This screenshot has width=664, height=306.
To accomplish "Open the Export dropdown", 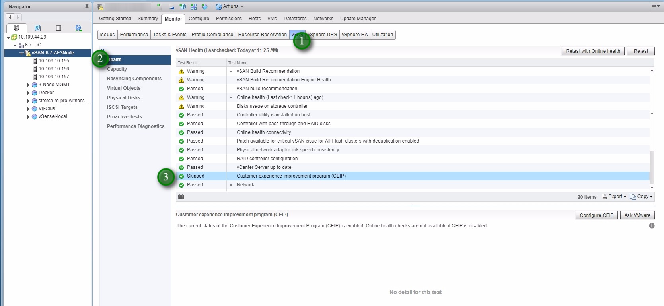I will [x=614, y=196].
